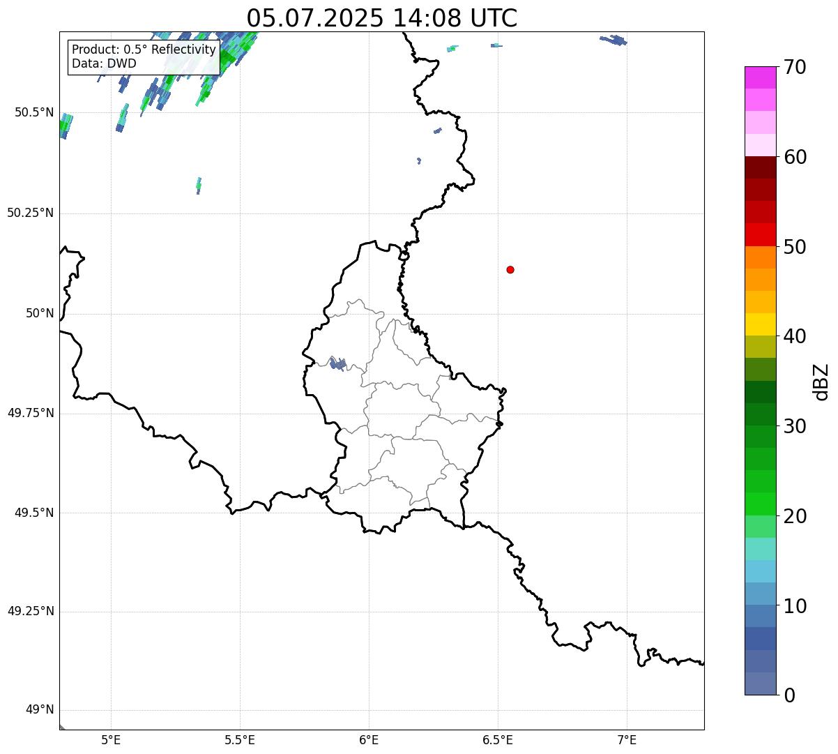Click the 60 colorbar tick value
The width and height of the screenshot is (838, 754).
click(795, 157)
